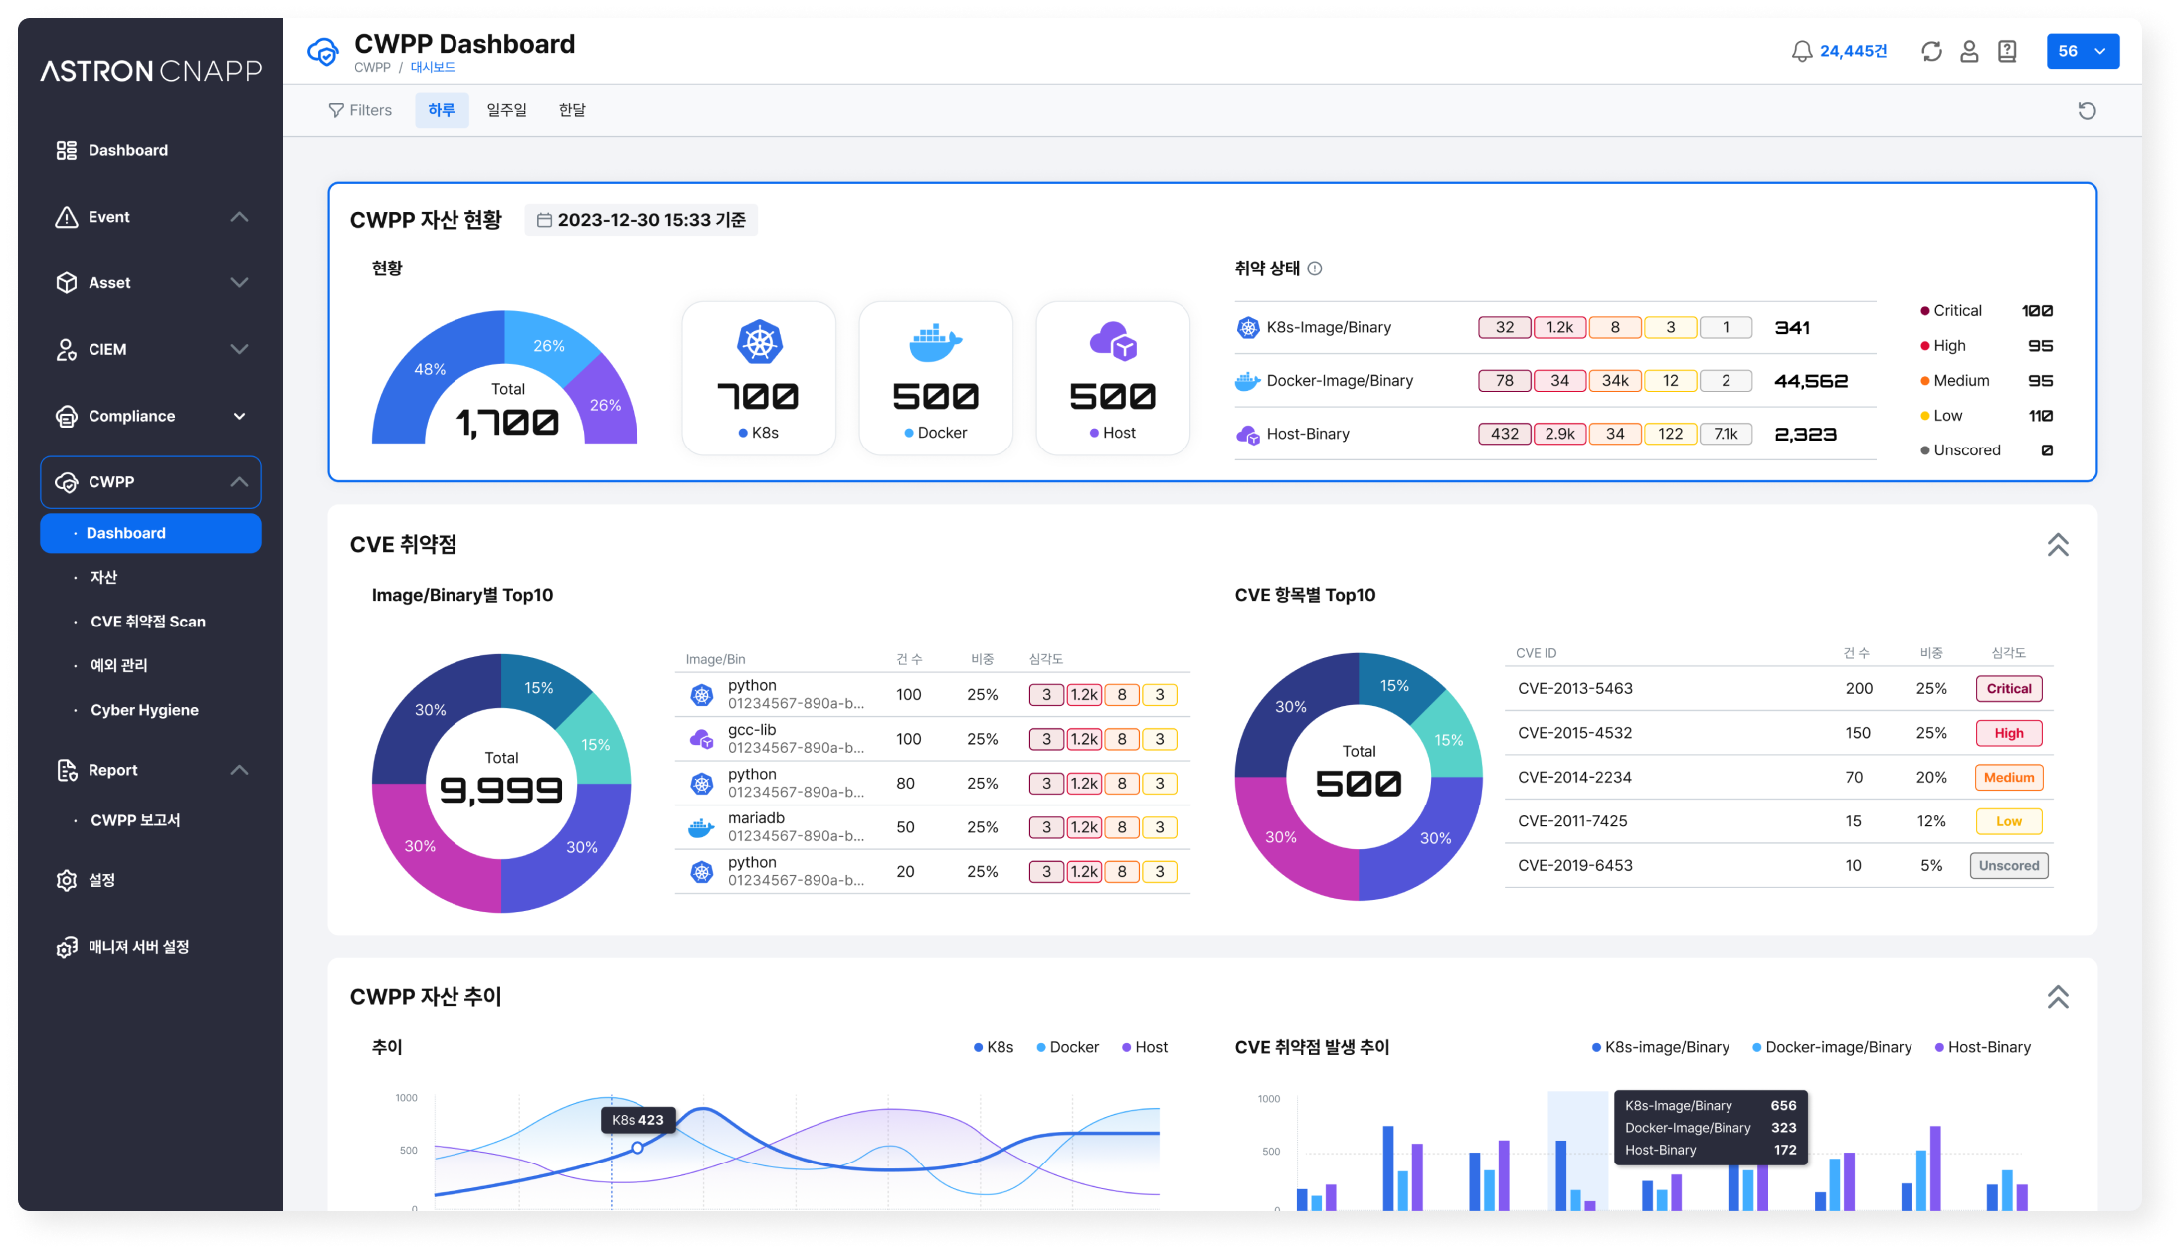Open the help guide book icon
The height and width of the screenshot is (1253, 2184).
[x=2007, y=51]
